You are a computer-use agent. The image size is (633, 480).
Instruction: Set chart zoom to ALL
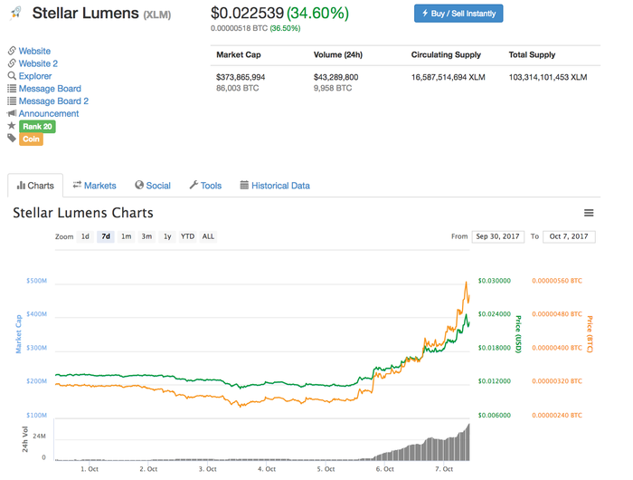(x=208, y=236)
